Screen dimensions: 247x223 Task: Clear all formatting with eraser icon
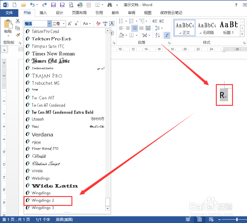pos(98,24)
